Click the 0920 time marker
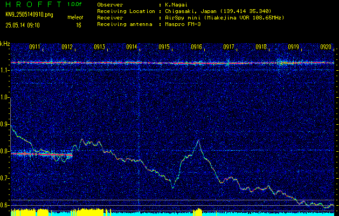 pyautogui.click(x=326, y=47)
